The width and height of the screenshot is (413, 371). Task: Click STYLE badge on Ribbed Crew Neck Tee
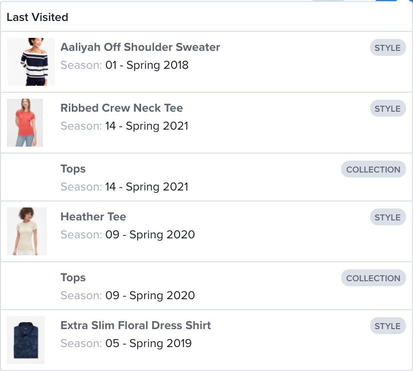click(388, 109)
